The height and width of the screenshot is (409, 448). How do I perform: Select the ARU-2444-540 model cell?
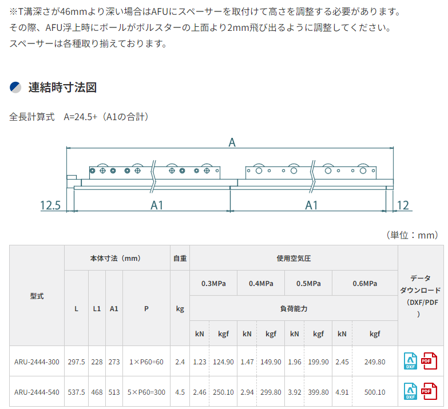click(37, 392)
